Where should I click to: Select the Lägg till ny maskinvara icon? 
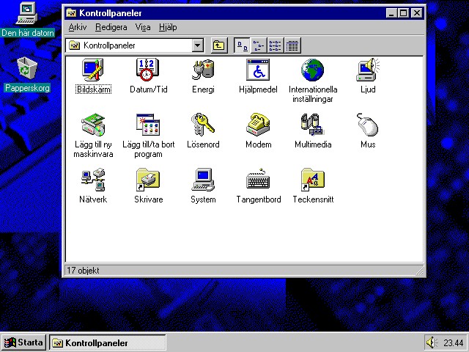(93, 125)
